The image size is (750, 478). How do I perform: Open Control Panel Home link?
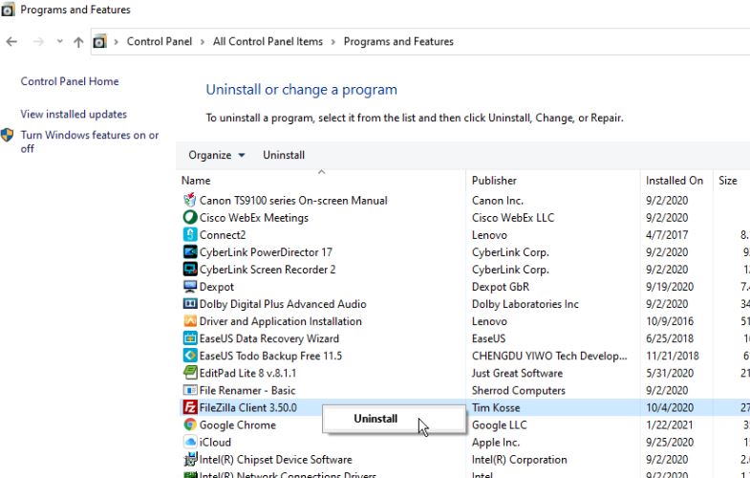click(x=70, y=81)
